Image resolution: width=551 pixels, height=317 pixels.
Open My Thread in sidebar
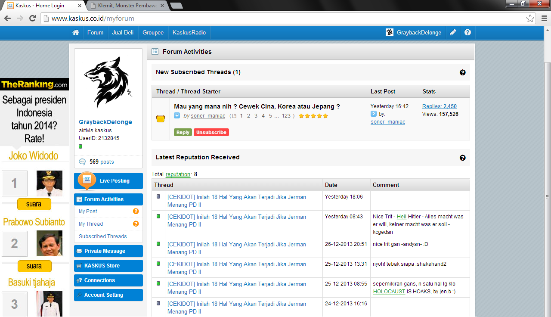click(91, 224)
